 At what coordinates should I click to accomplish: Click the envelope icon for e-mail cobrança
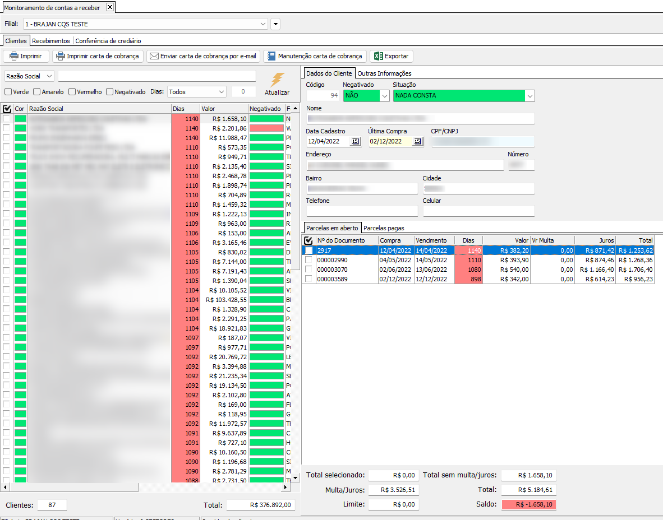click(x=154, y=56)
